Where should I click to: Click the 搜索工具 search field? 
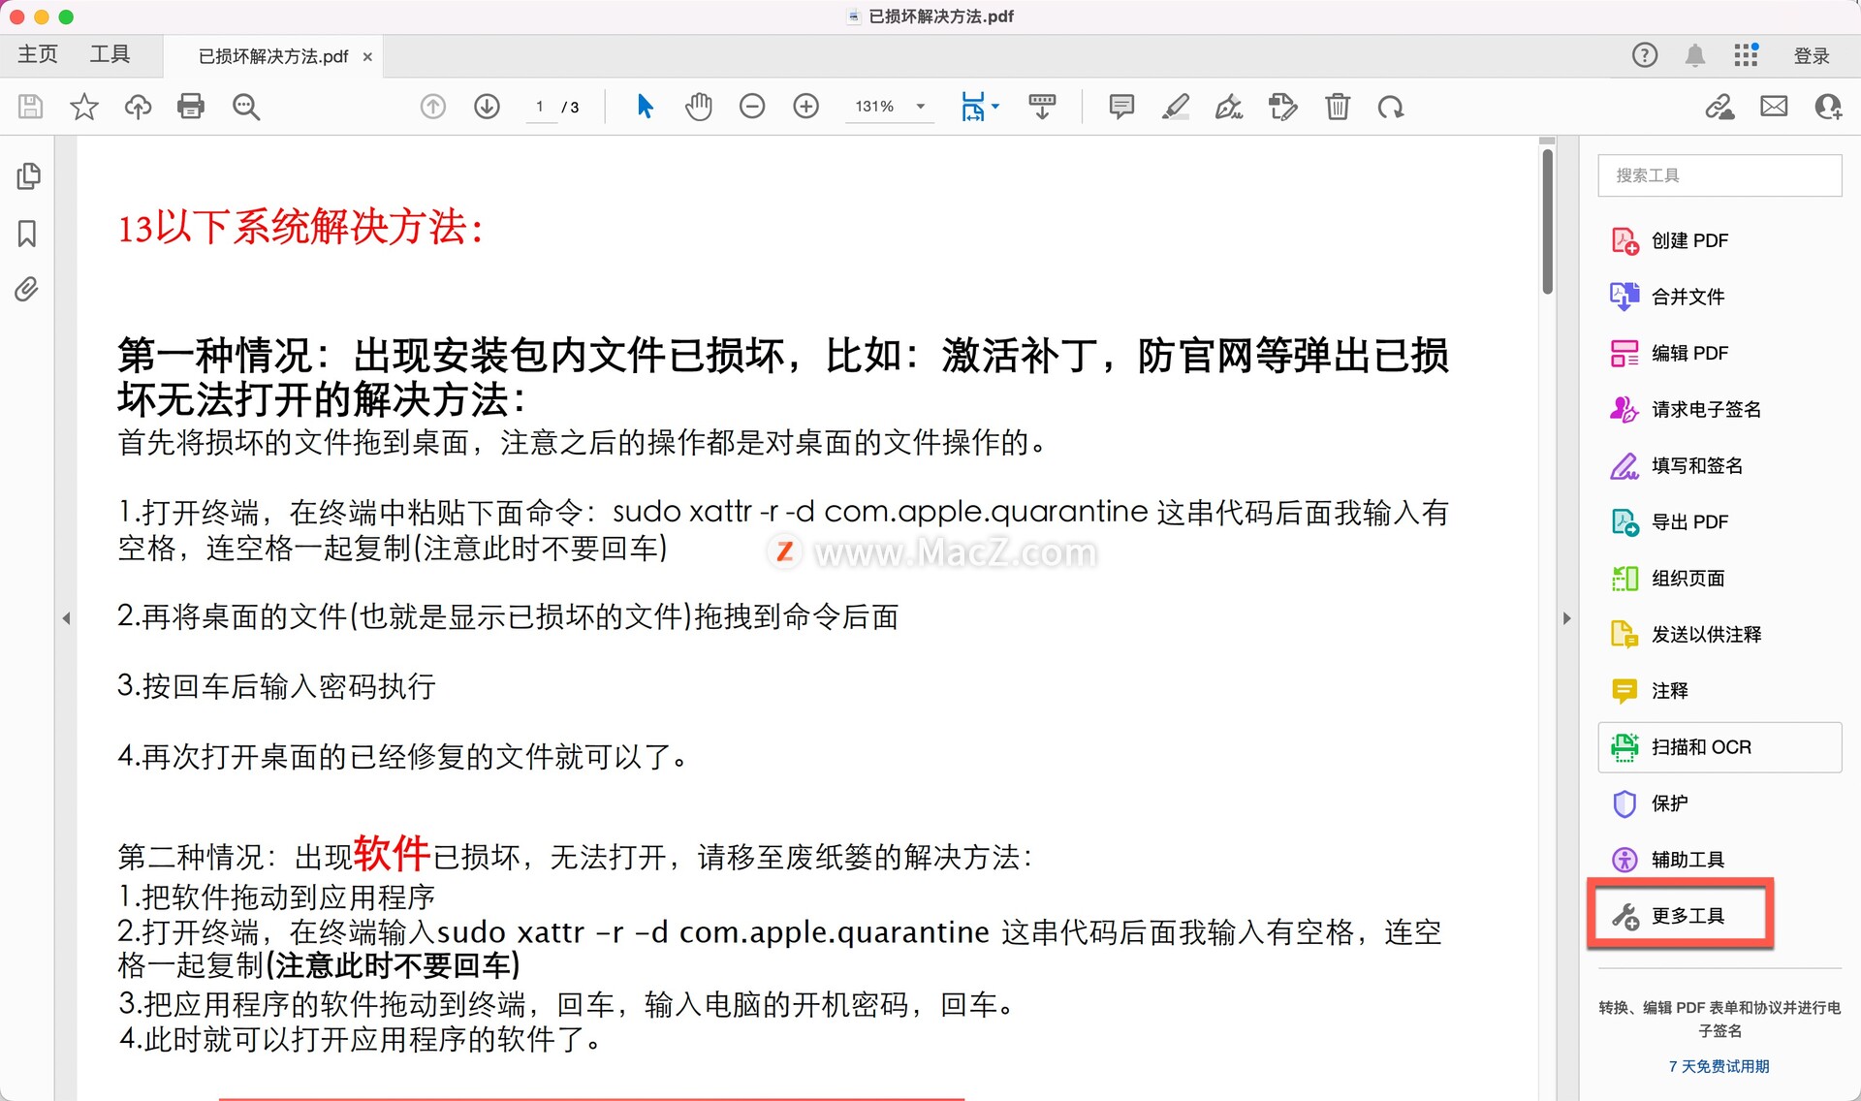[1719, 175]
